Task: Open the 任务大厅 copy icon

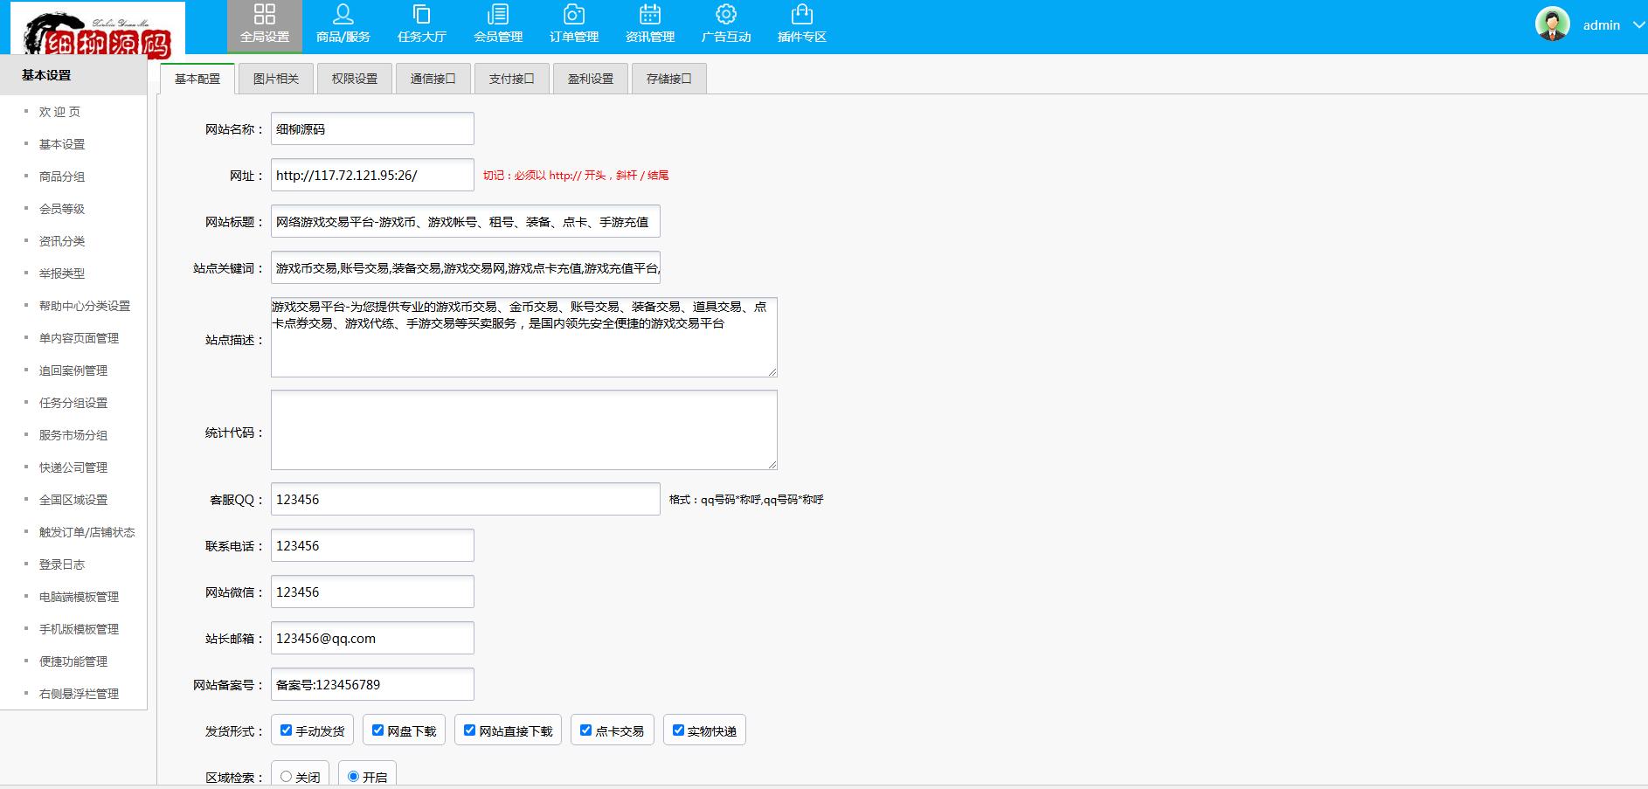Action: tap(421, 15)
